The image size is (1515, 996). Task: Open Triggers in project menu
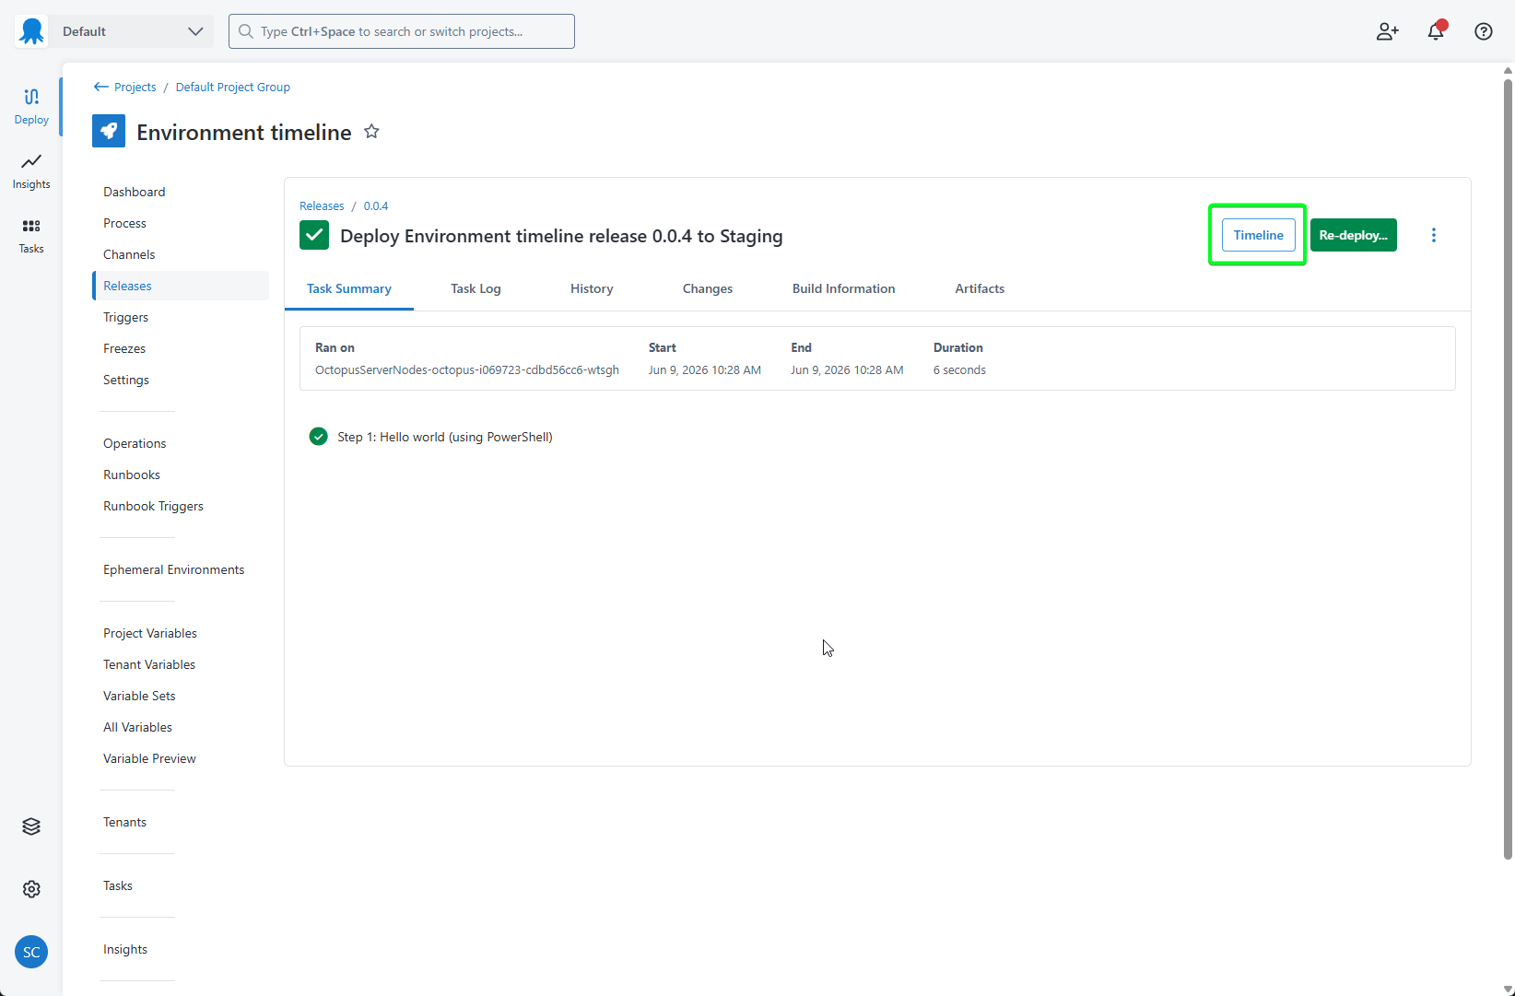click(125, 317)
